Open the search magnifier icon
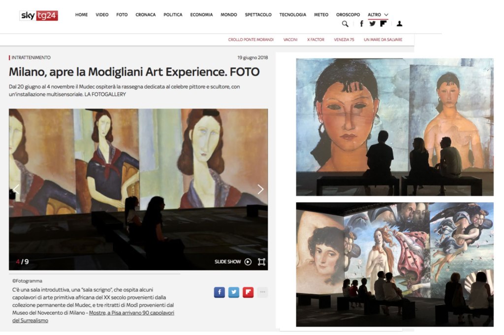 (x=345, y=24)
